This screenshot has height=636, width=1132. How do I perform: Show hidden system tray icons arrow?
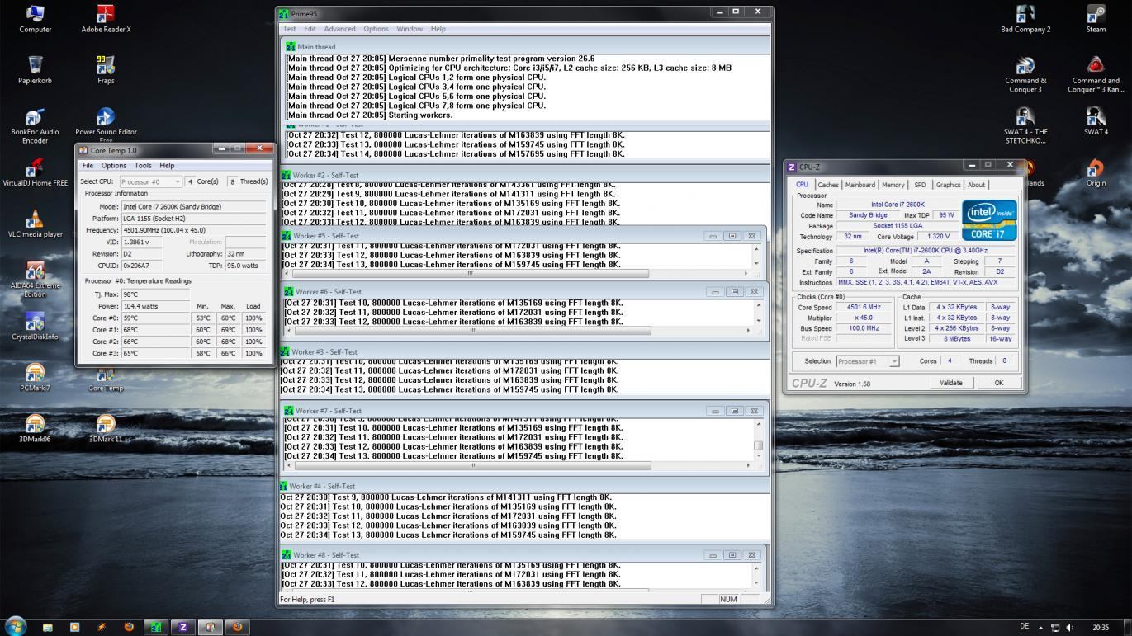[x=1040, y=628]
